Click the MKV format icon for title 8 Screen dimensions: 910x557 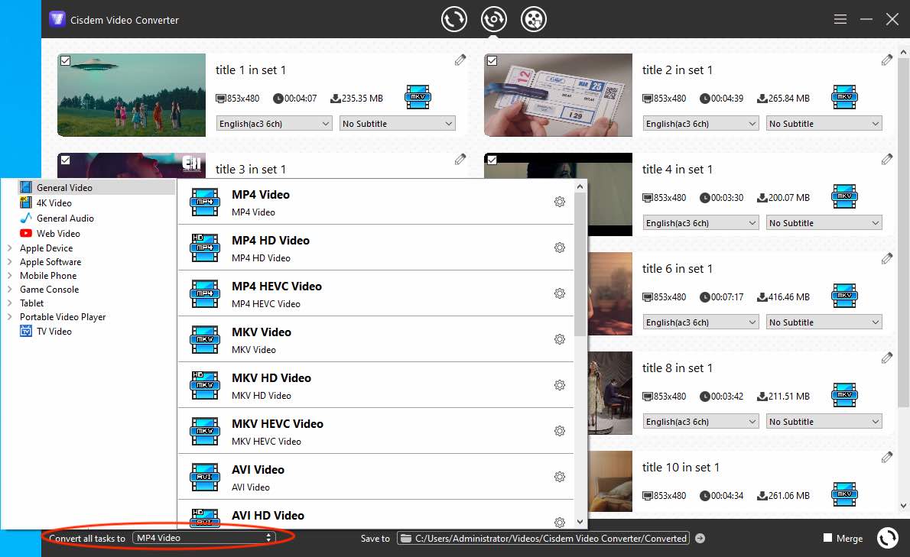(844, 395)
